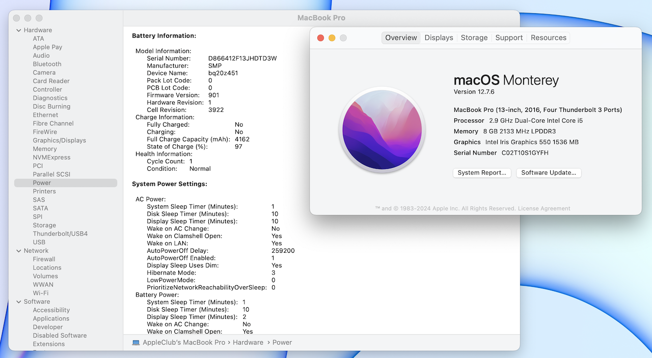Click the Version 12.7.6 text
This screenshot has height=358, width=652.
[x=474, y=92]
